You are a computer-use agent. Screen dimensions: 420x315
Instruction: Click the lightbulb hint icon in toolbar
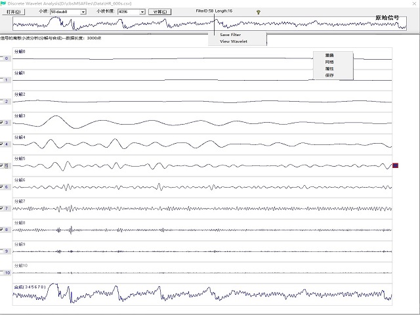tap(258, 12)
